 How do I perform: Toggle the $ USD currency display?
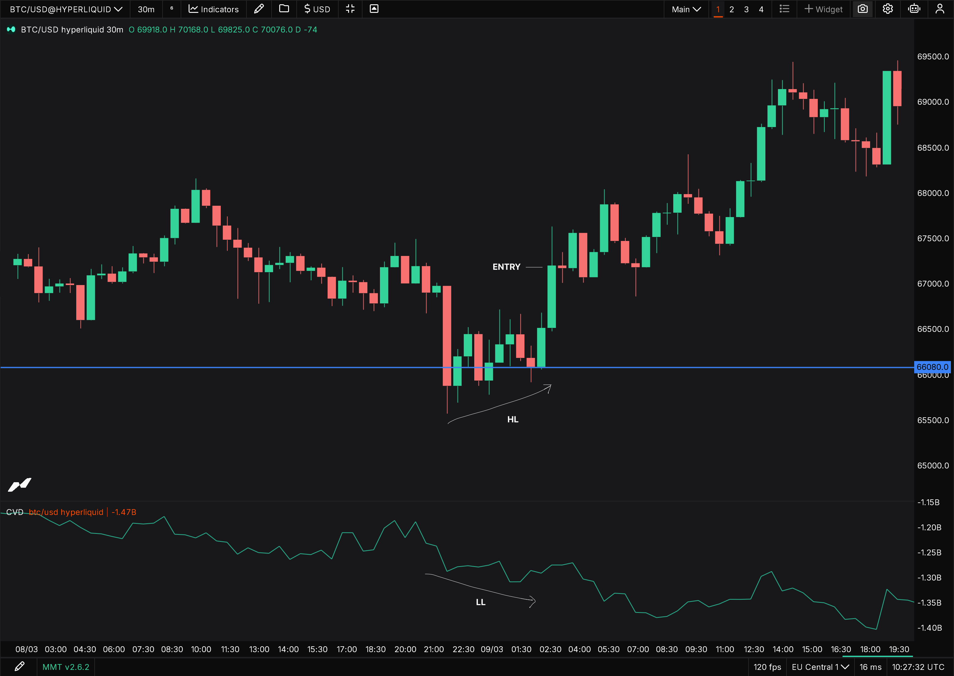317,9
